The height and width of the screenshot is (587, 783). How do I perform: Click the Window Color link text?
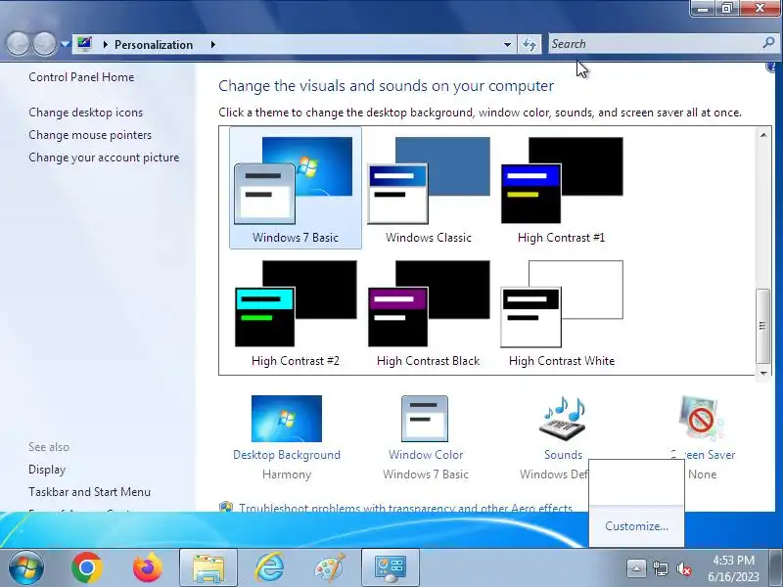pos(426,455)
